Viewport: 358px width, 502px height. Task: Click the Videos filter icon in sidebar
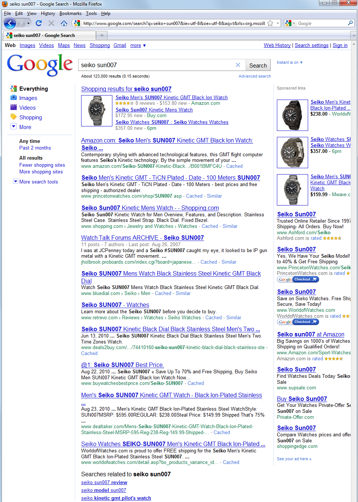14,107
